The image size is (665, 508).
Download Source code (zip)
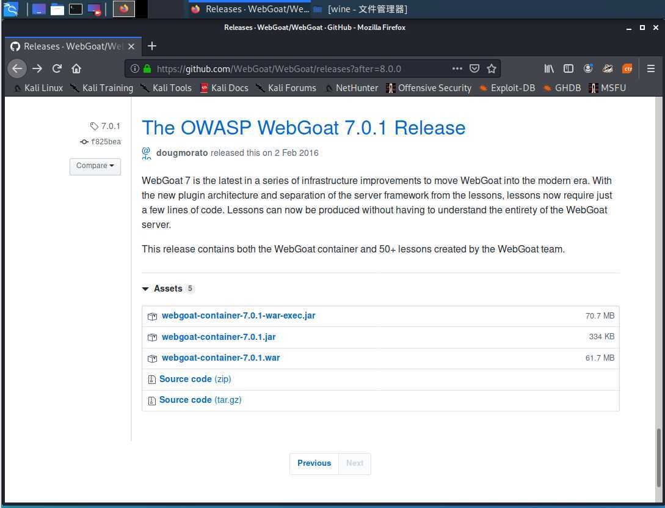[195, 379]
